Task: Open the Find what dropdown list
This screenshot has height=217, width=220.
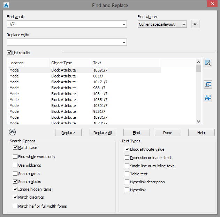Action: (124, 24)
